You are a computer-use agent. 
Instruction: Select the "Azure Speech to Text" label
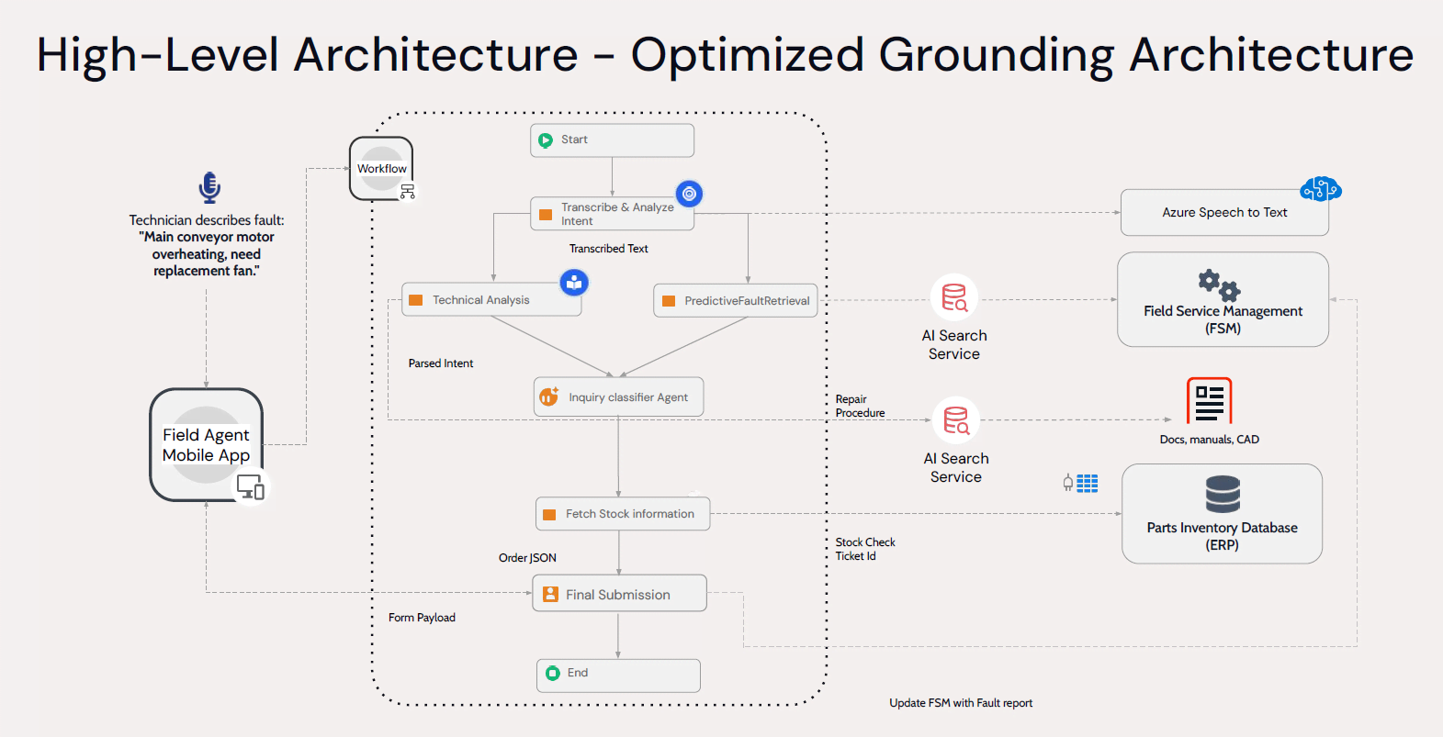coord(1224,213)
